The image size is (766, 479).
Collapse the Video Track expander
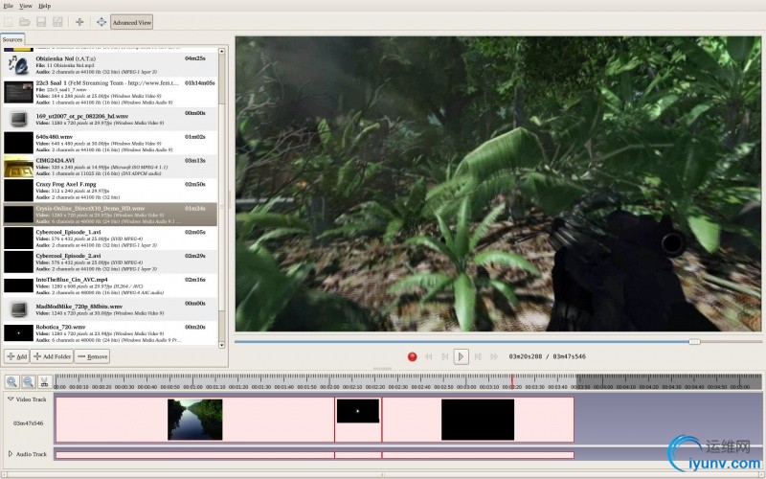[11, 399]
